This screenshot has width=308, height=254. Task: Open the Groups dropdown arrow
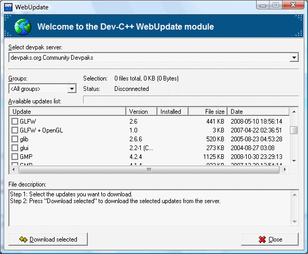pyautogui.click(x=72, y=89)
